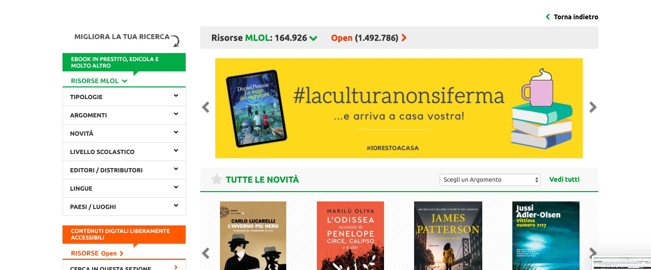Open the L'inverno più nero book cover
This screenshot has width=651, height=270.
[253, 236]
